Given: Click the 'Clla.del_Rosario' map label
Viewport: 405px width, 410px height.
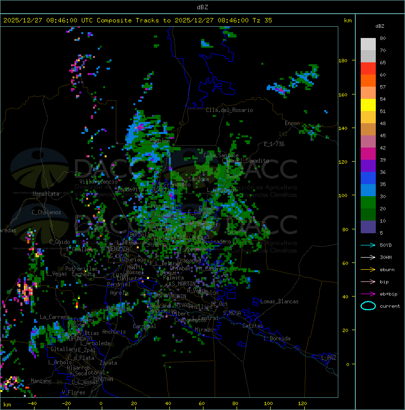Looking at the screenshot, I should pyautogui.click(x=229, y=110).
